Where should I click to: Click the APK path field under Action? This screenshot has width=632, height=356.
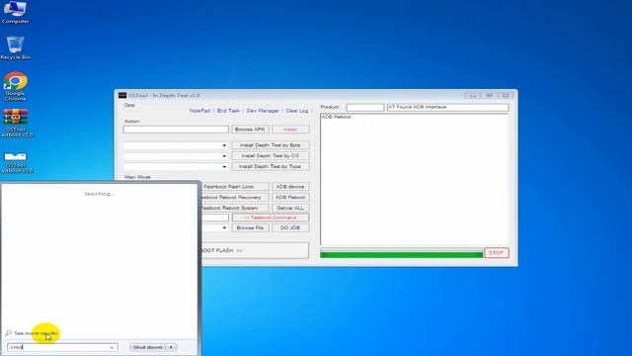(x=176, y=130)
